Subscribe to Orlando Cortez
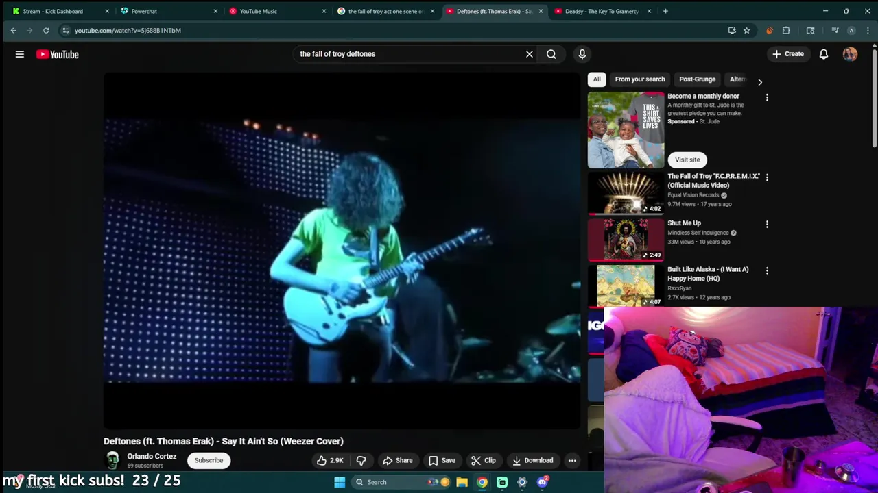 pyautogui.click(x=209, y=460)
